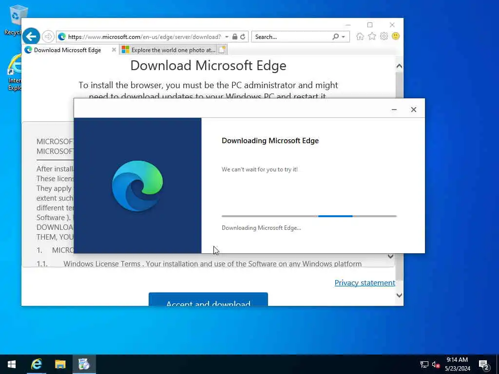499x374 pixels.
Task: Open Internet Explorer from the taskbar
Action: 36,364
